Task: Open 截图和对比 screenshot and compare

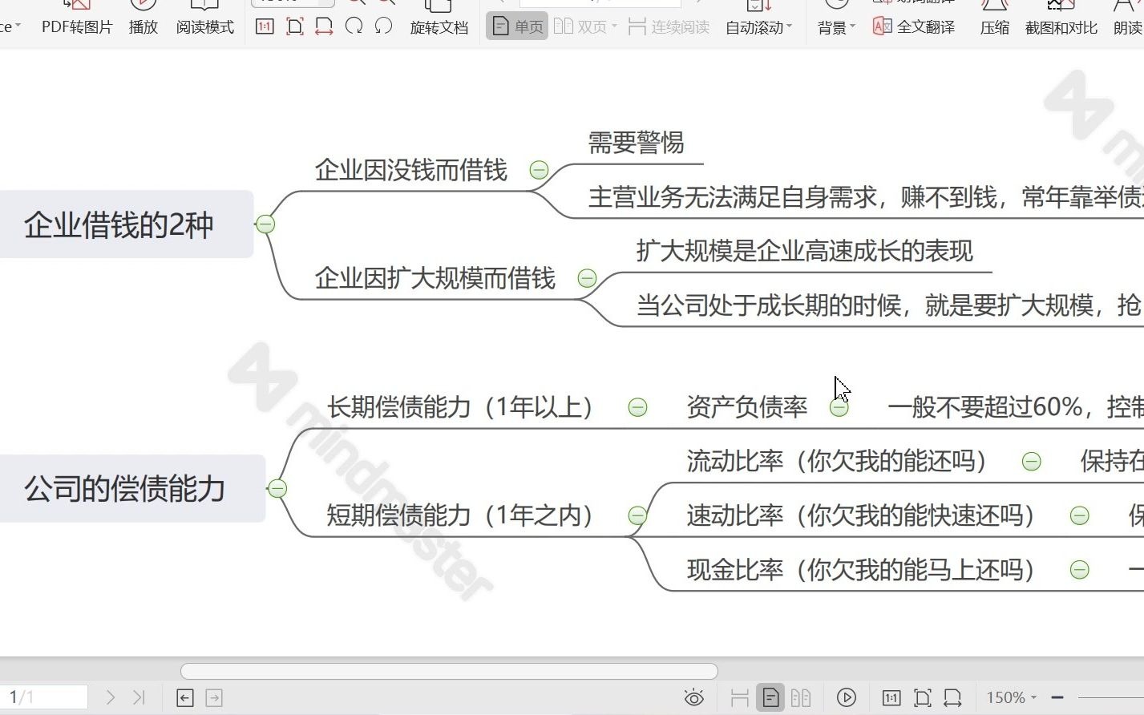Action: 1061,19
